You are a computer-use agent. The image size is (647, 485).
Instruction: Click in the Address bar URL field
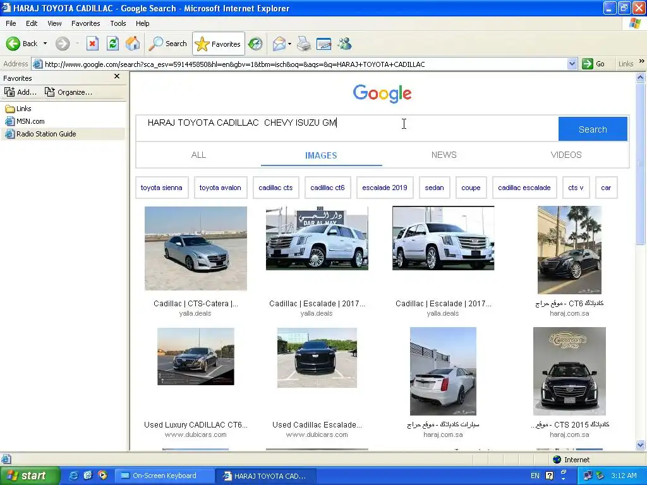pos(305,64)
